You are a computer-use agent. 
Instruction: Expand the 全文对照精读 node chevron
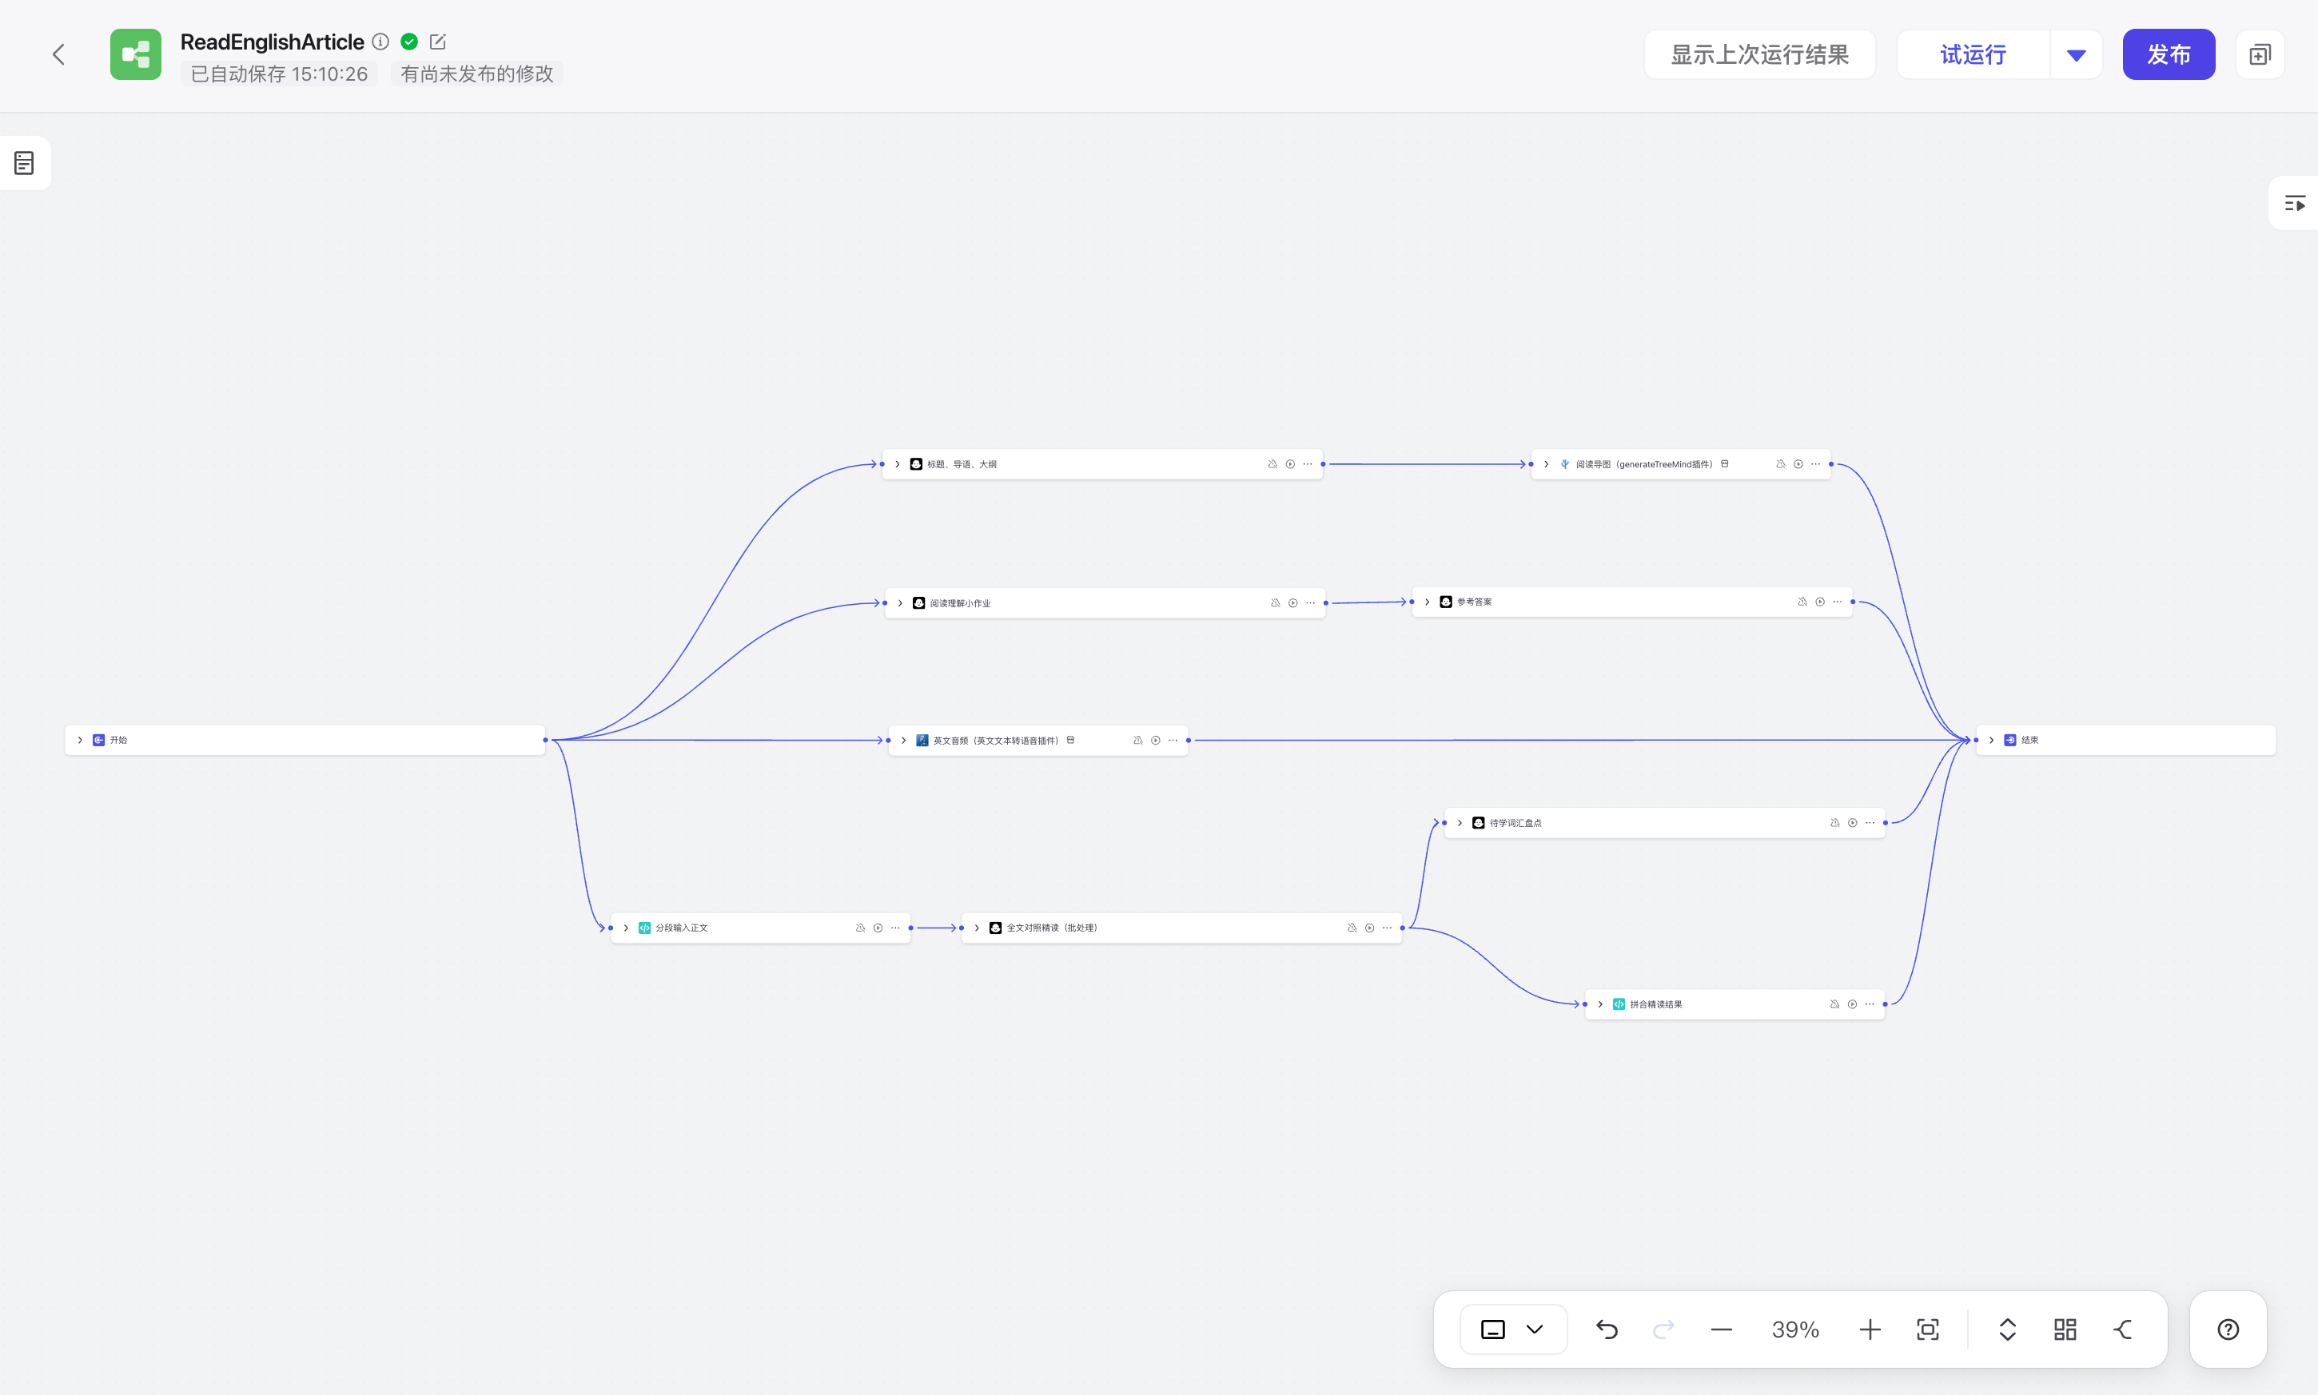point(977,928)
